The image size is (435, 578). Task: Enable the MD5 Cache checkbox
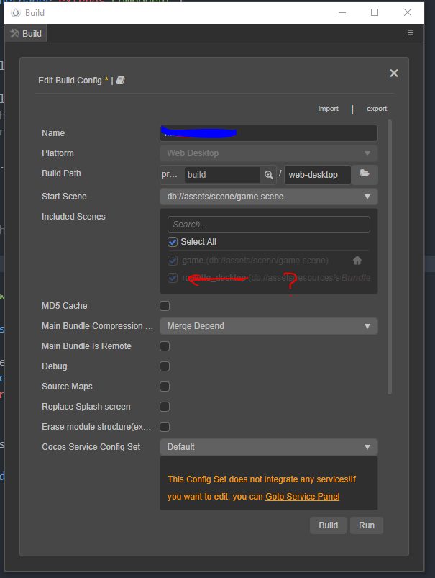pos(165,306)
